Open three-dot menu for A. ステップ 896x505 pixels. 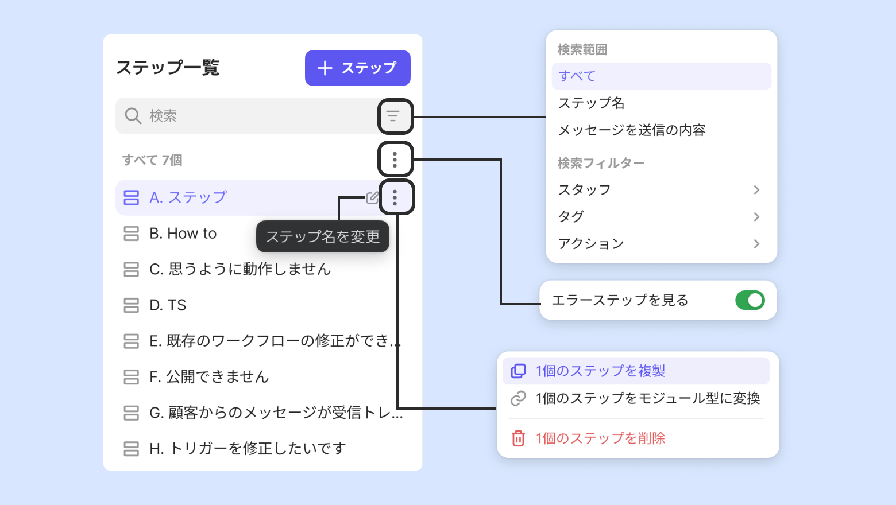pos(395,197)
